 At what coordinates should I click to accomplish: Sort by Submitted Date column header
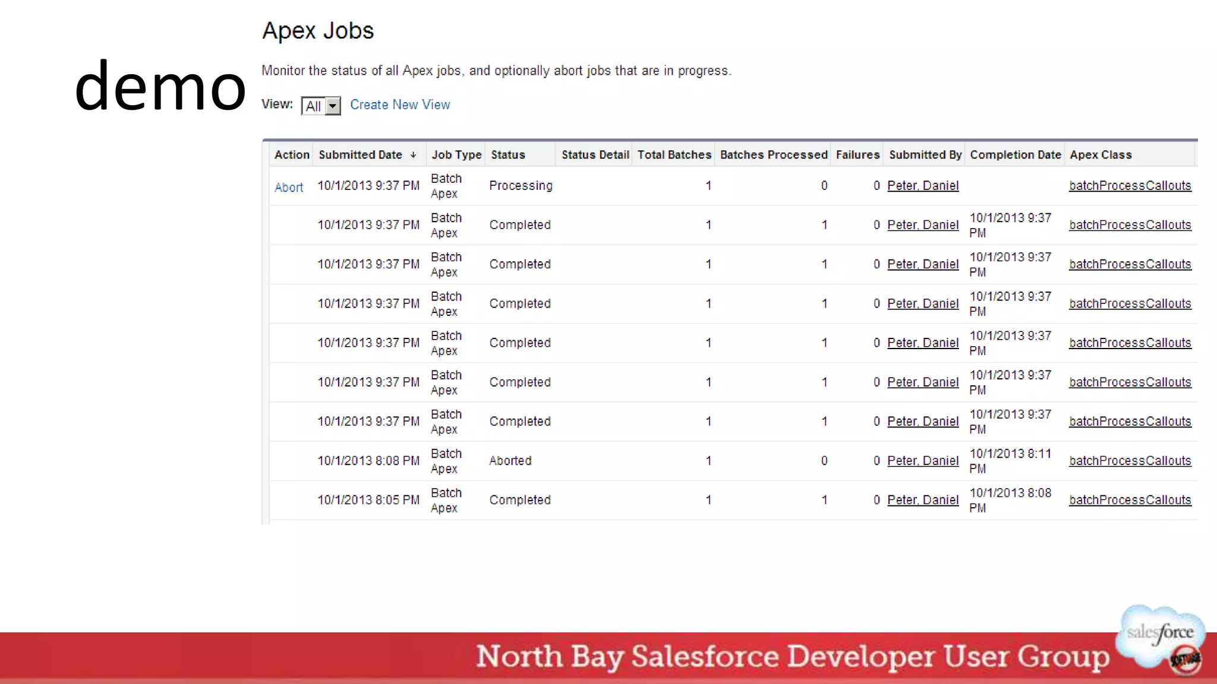(x=361, y=155)
